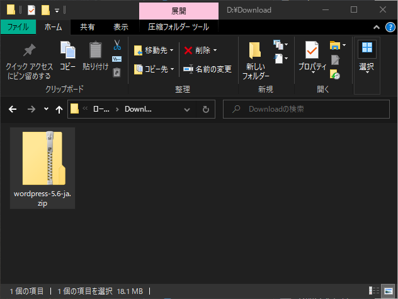Open the ファイル tab

pos(18,27)
